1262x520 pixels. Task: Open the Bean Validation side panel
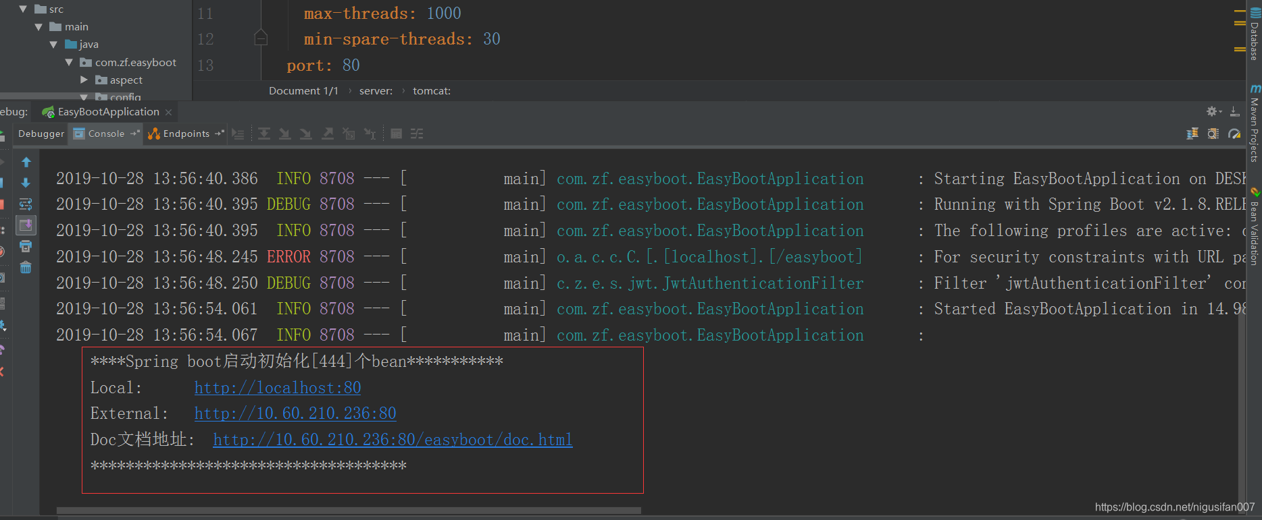point(1255,227)
